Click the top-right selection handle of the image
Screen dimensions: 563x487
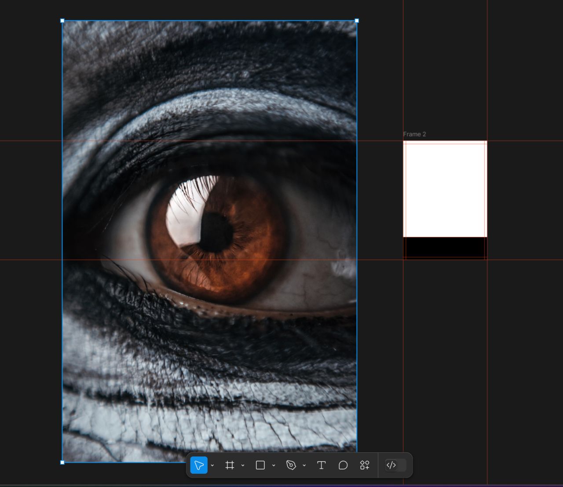click(357, 21)
